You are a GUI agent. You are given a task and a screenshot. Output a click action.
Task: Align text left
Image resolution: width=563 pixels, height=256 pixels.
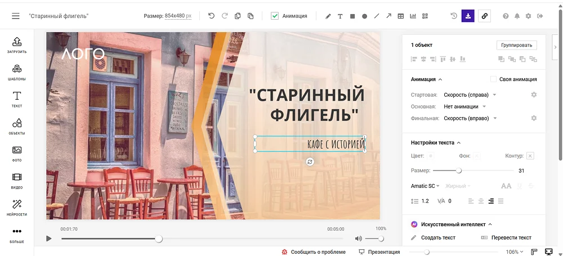click(x=471, y=201)
